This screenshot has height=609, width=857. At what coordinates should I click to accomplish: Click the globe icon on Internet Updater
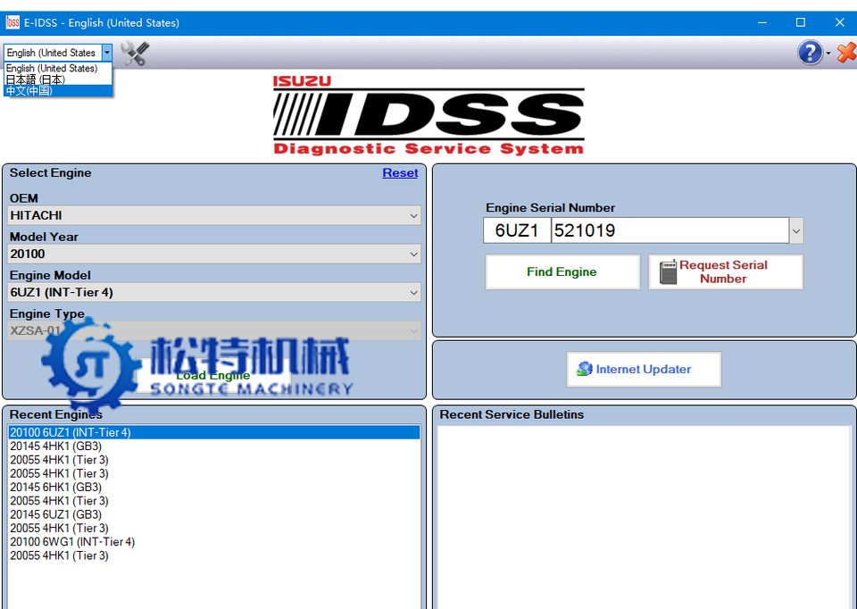tap(584, 369)
